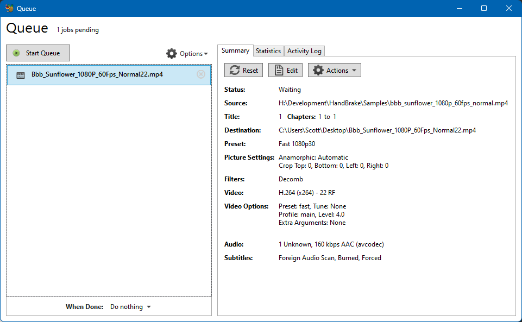Click the HandBrake logo in the title bar
522x322 pixels.
[x=9, y=8]
